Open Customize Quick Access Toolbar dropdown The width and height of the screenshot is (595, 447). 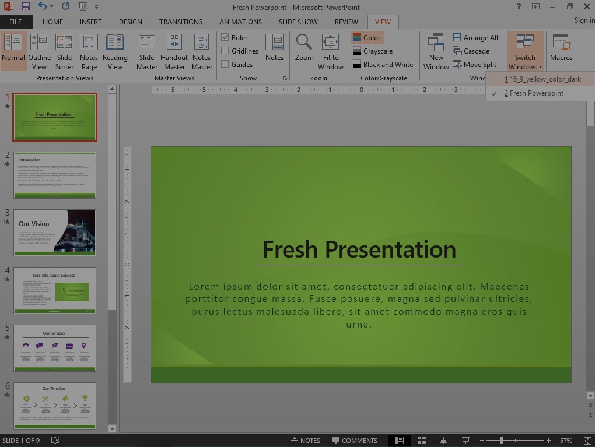(x=97, y=7)
